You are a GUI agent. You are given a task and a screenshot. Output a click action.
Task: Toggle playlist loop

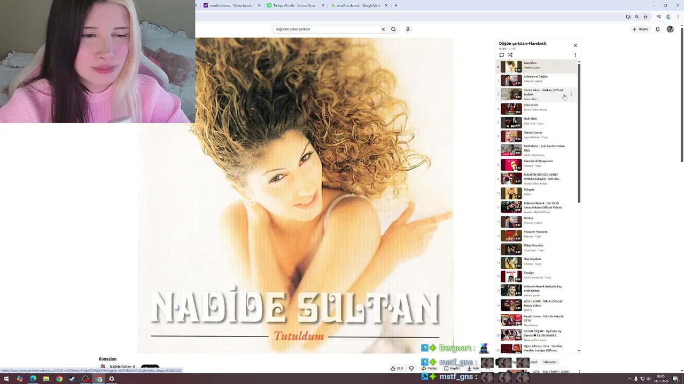coord(501,55)
